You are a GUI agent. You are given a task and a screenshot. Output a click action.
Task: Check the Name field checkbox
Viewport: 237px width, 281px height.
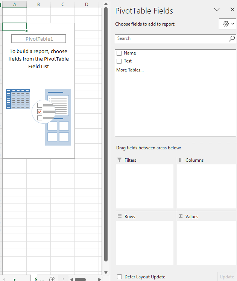coord(119,53)
